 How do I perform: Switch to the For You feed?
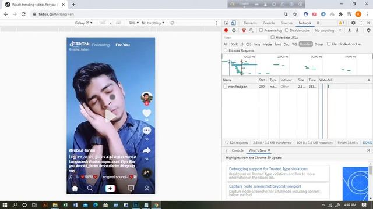[x=123, y=45]
